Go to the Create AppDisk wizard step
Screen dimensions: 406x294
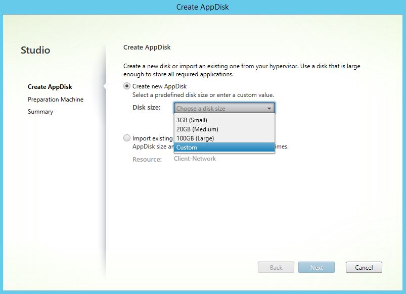tap(50, 87)
